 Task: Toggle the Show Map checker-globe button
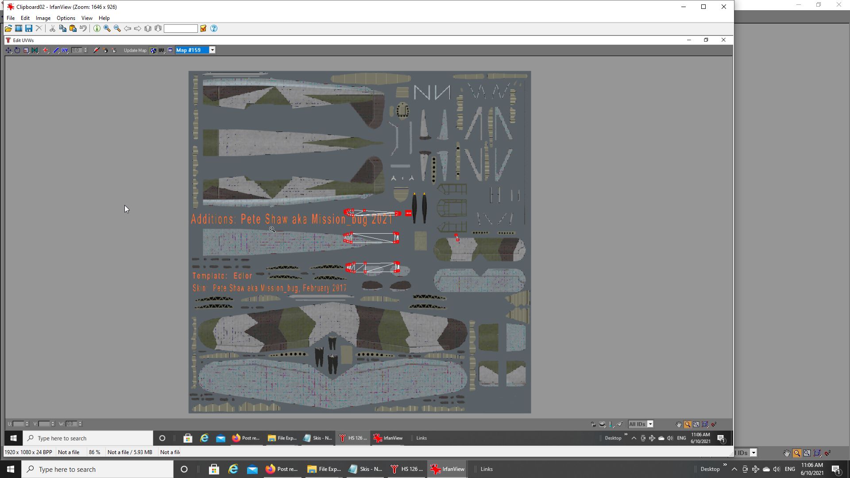[x=153, y=50]
